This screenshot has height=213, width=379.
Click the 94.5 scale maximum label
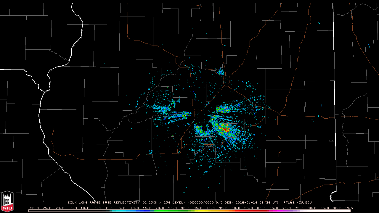pyautogui.click(x=348, y=208)
